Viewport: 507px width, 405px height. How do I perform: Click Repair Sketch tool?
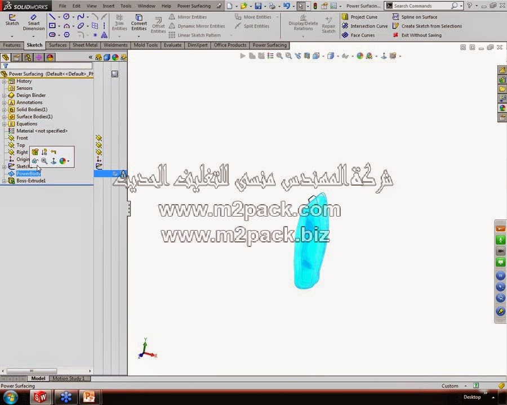[x=328, y=25]
